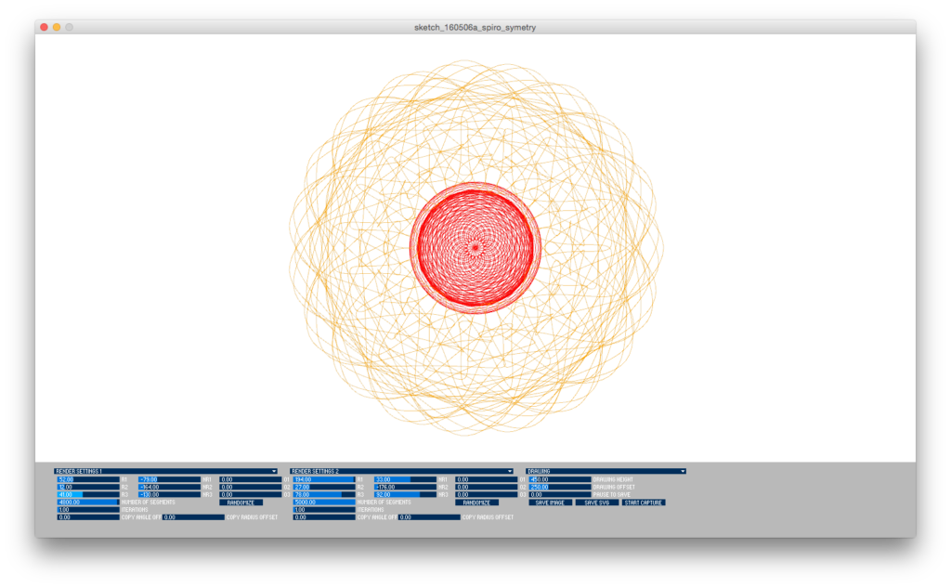Set the O1 slider in Render Settings 1
This screenshot has width=951, height=588.
(x=251, y=479)
